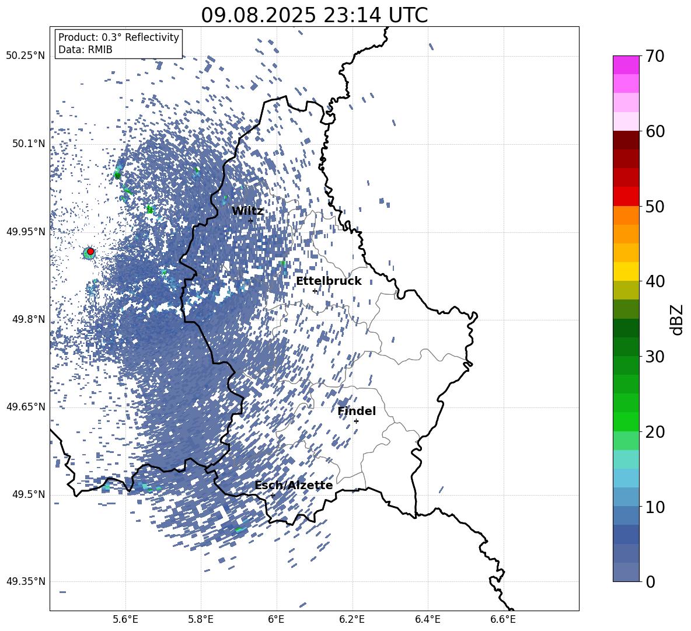The image size is (691, 631).
Task: Click the 50.1°N latitude label
Action: (x=29, y=144)
